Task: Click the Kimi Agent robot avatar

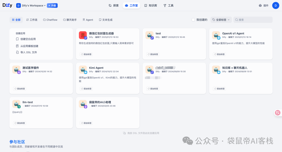Action: tap(83, 69)
